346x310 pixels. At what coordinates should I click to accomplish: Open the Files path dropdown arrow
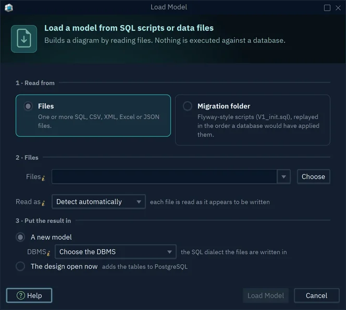point(283,176)
